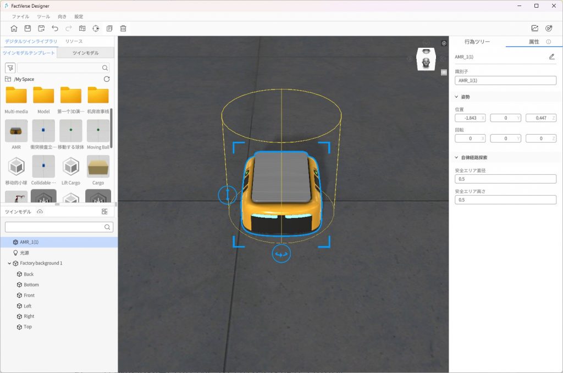
Task: Undo the last action
Action: [55, 29]
